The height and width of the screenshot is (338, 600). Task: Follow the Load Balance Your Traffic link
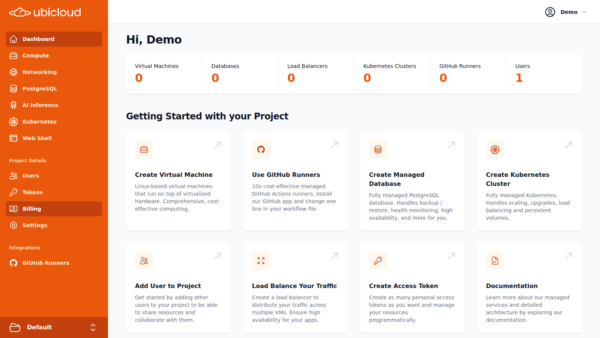294,286
